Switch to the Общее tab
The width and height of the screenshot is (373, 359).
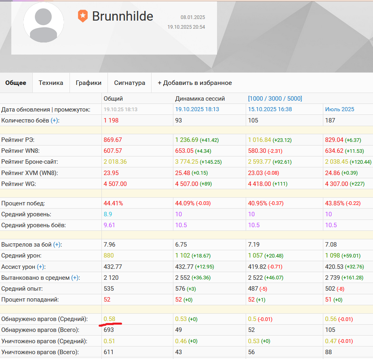(16, 83)
